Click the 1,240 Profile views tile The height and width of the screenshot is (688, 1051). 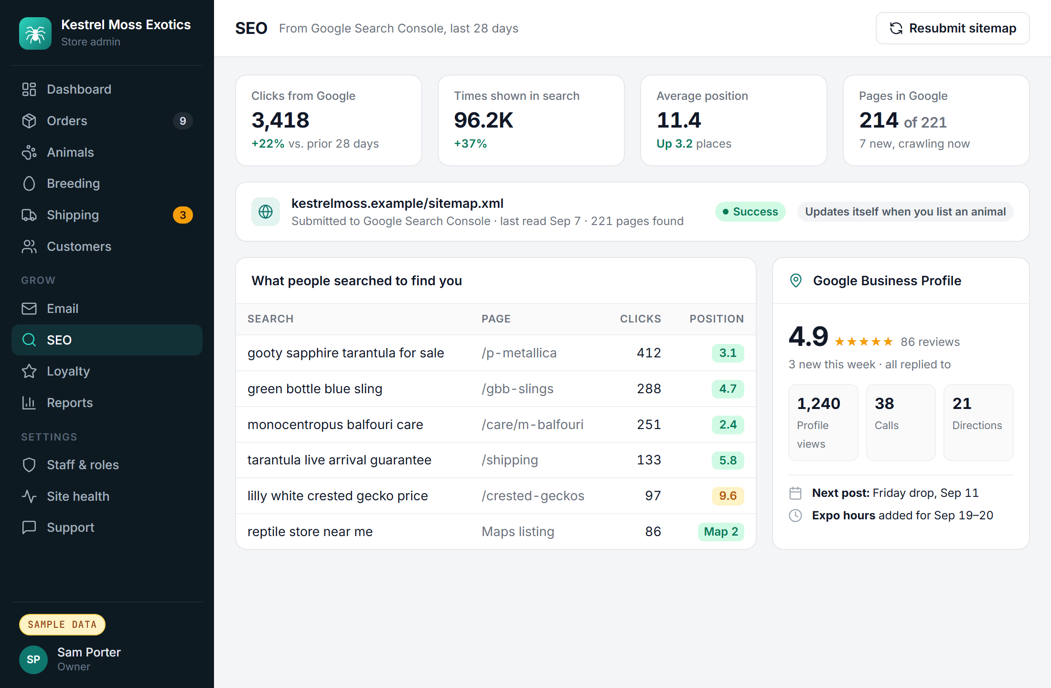click(823, 422)
